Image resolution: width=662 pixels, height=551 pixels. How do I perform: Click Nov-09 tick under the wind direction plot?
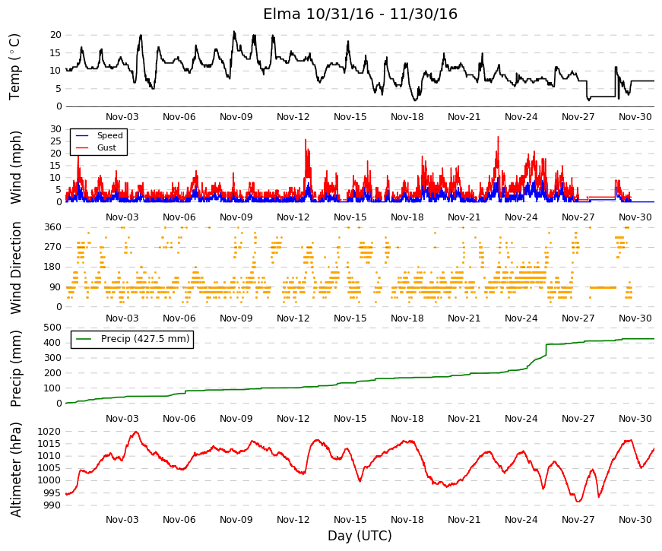tap(236, 318)
